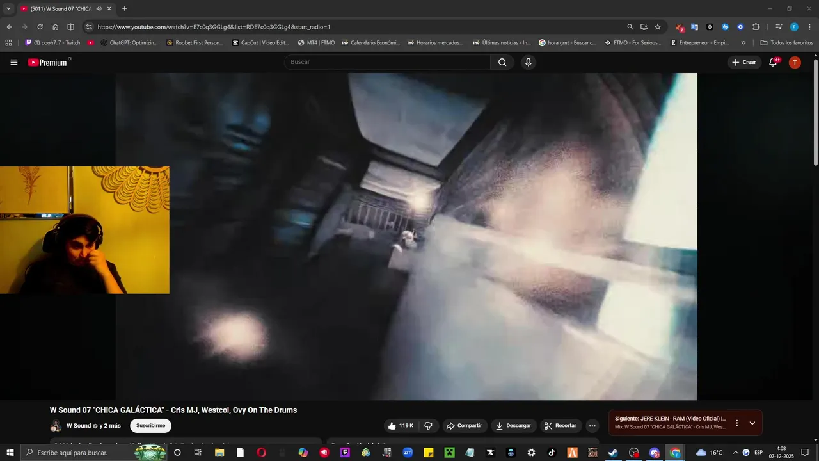819x461 pixels.
Task: Open W Sound channel avatar
Action: 56,426
